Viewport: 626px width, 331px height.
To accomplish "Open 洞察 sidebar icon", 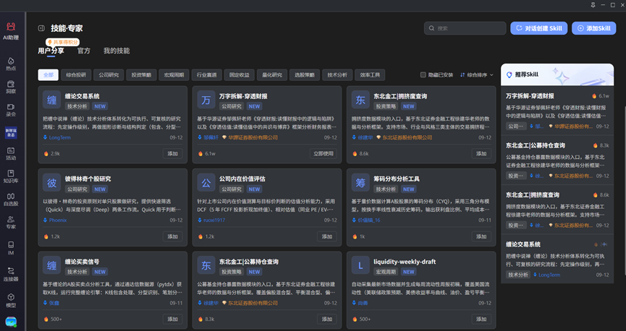I will click(11, 87).
